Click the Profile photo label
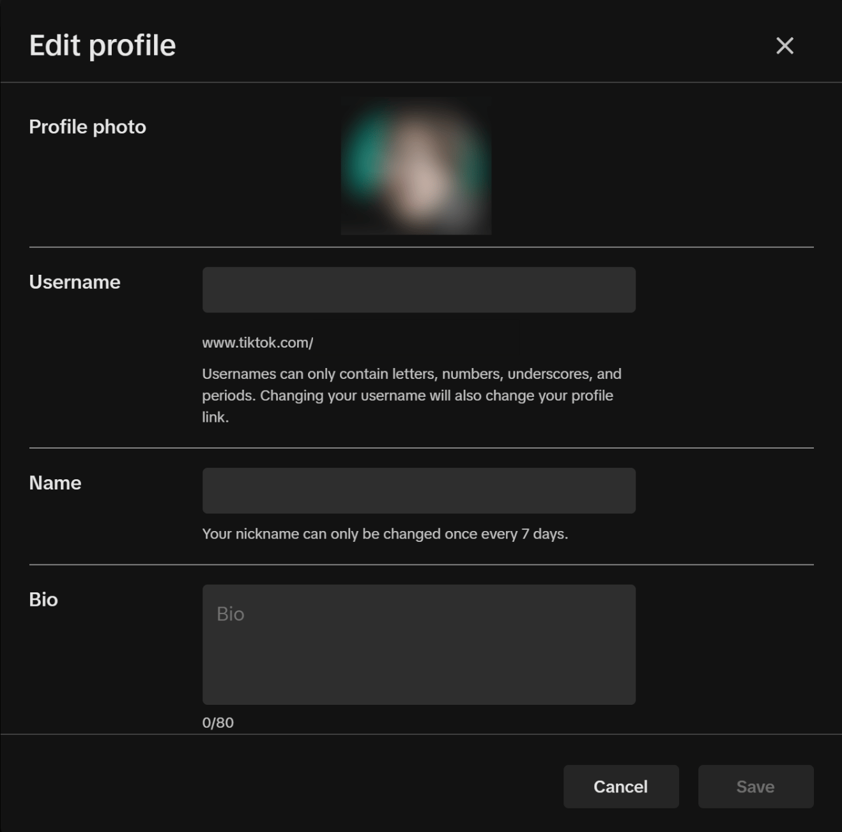This screenshot has width=842, height=832. [x=88, y=127]
